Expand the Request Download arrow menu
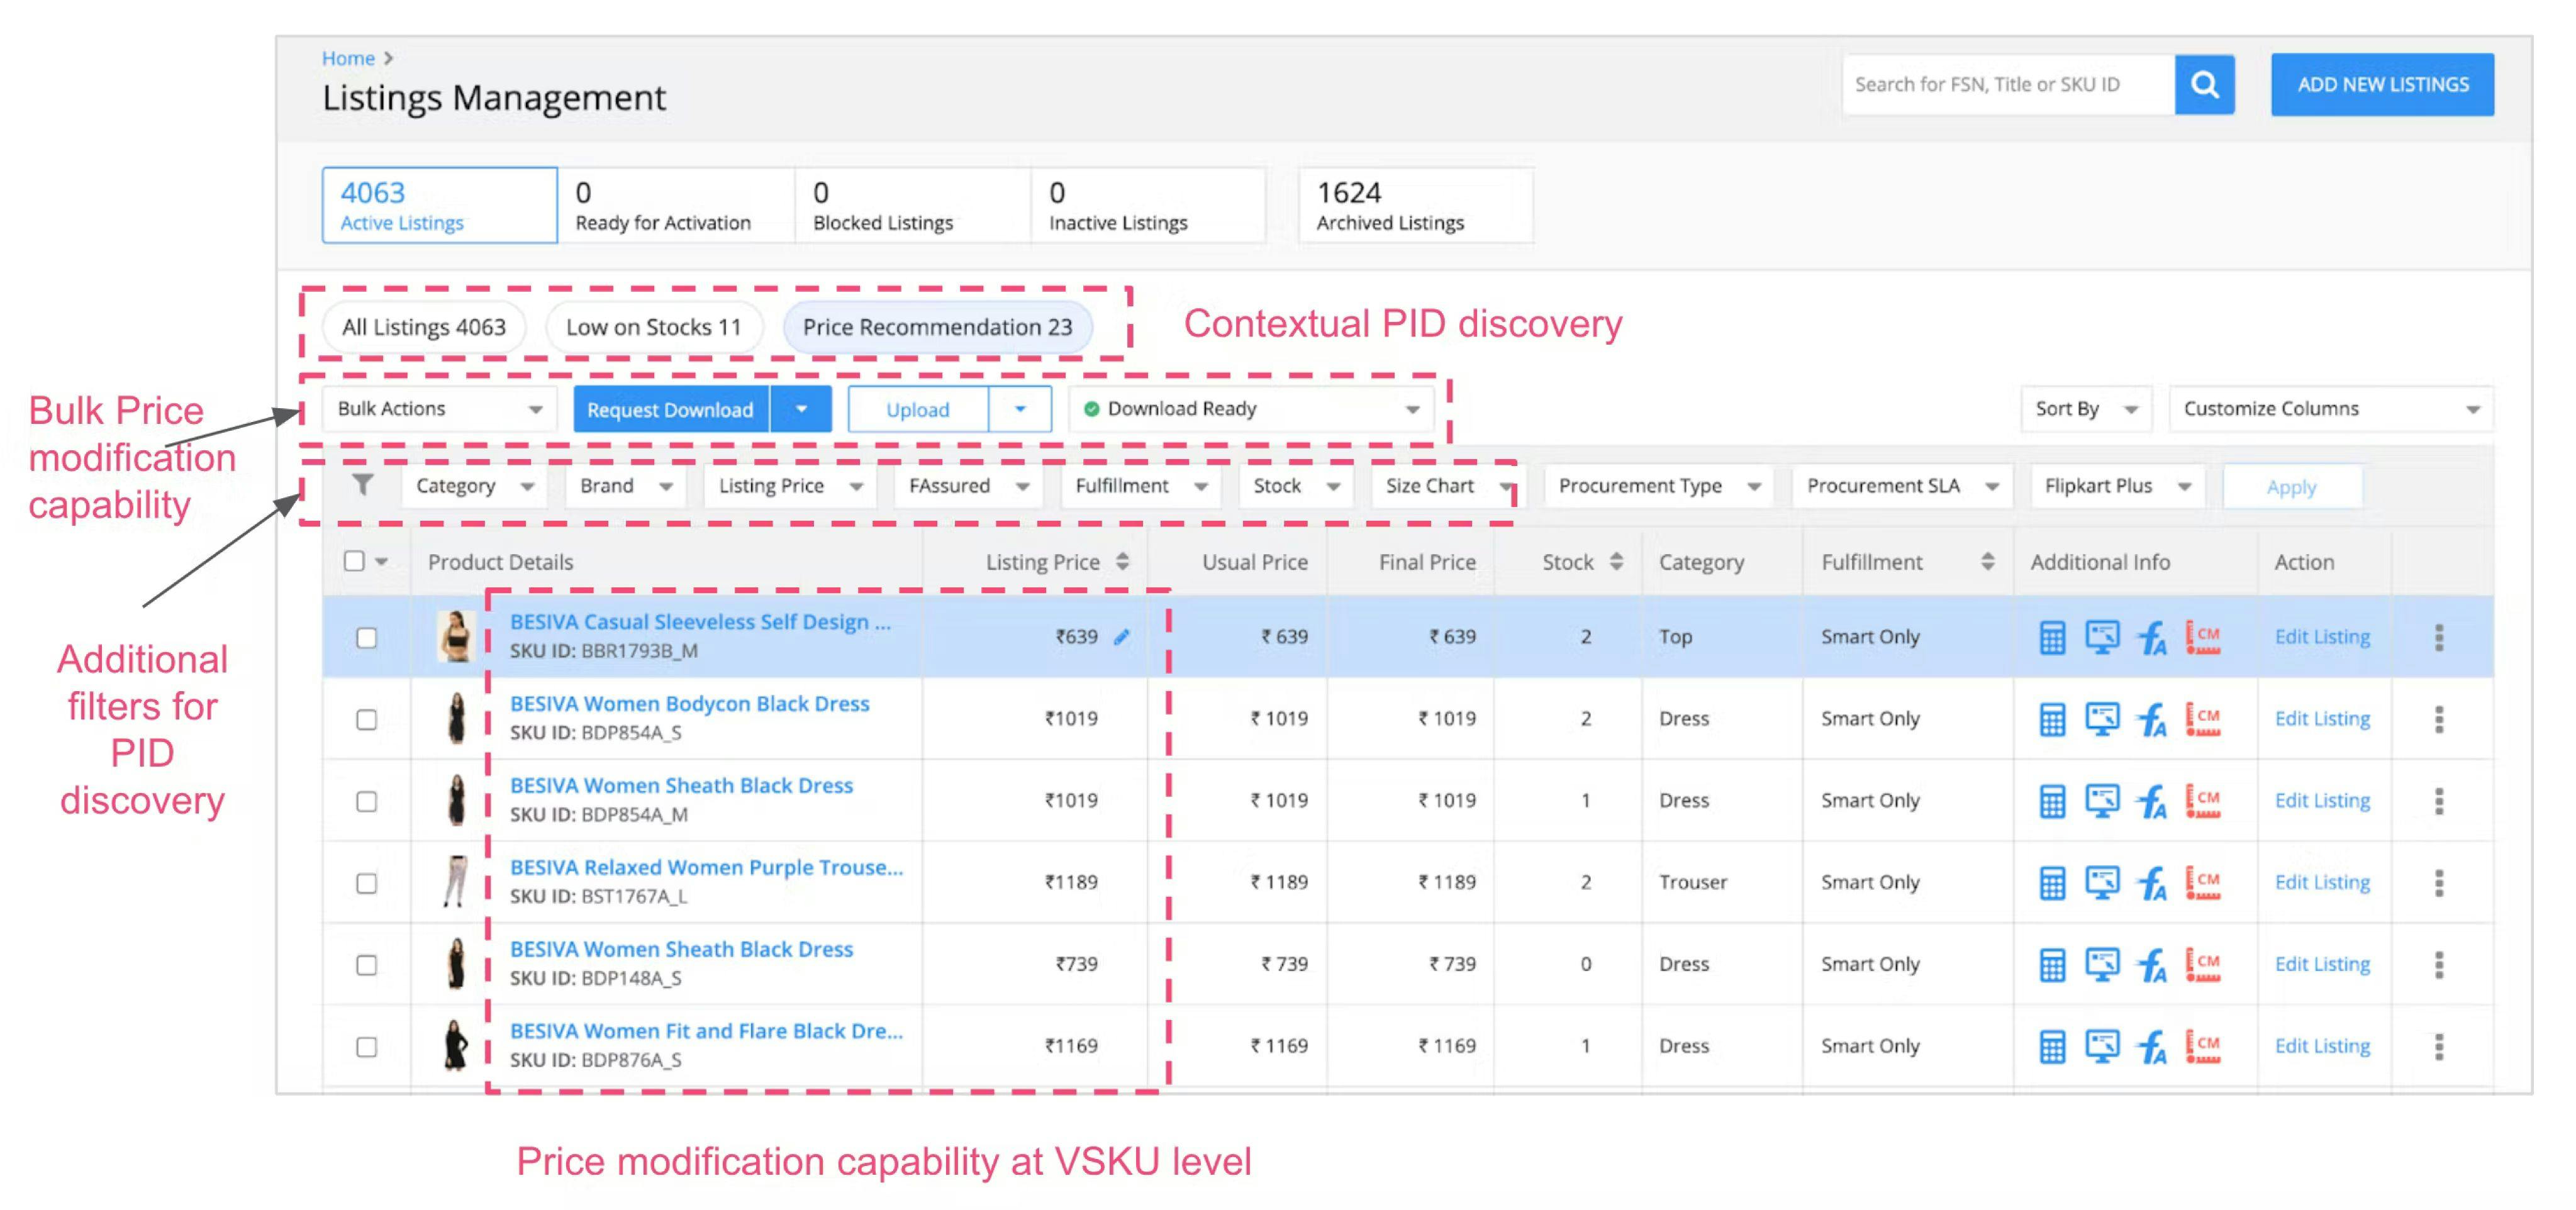The height and width of the screenshot is (1210, 2576). 801,409
